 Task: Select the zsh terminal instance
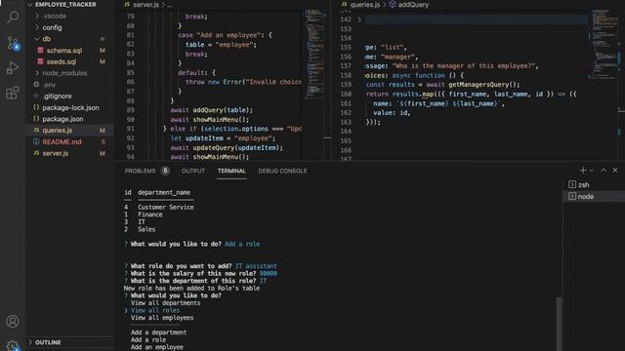pyautogui.click(x=594, y=184)
